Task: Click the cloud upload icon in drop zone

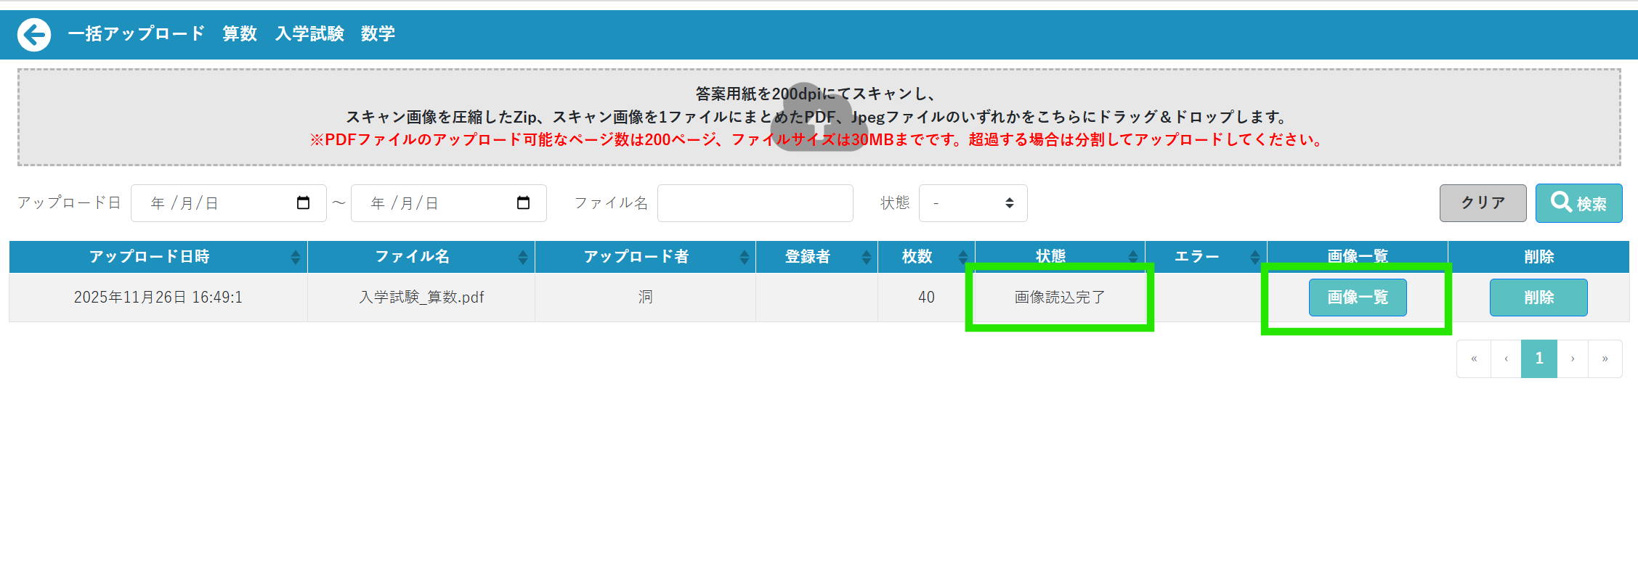Action: (819, 116)
